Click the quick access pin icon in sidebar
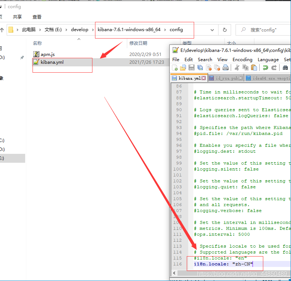This screenshot has height=281, width=291. [x=22, y=57]
